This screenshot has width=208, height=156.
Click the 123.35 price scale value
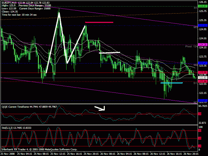(203, 66)
